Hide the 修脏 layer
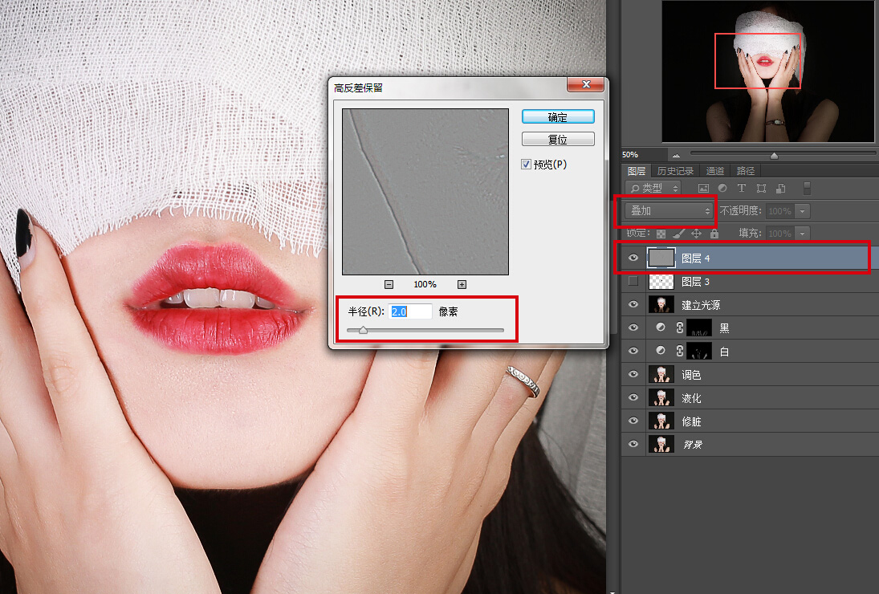This screenshot has width=879, height=594. point(633,421)
